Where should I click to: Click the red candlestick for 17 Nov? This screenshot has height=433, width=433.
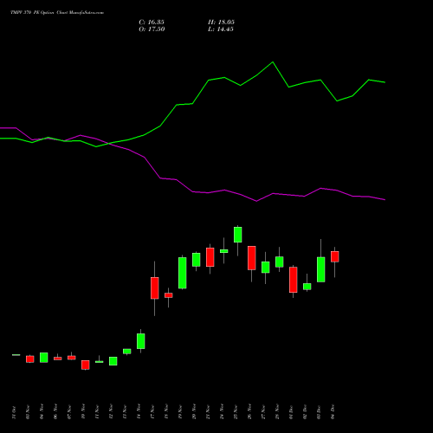[155, 288]
